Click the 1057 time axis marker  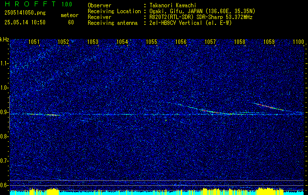[211, 42]
